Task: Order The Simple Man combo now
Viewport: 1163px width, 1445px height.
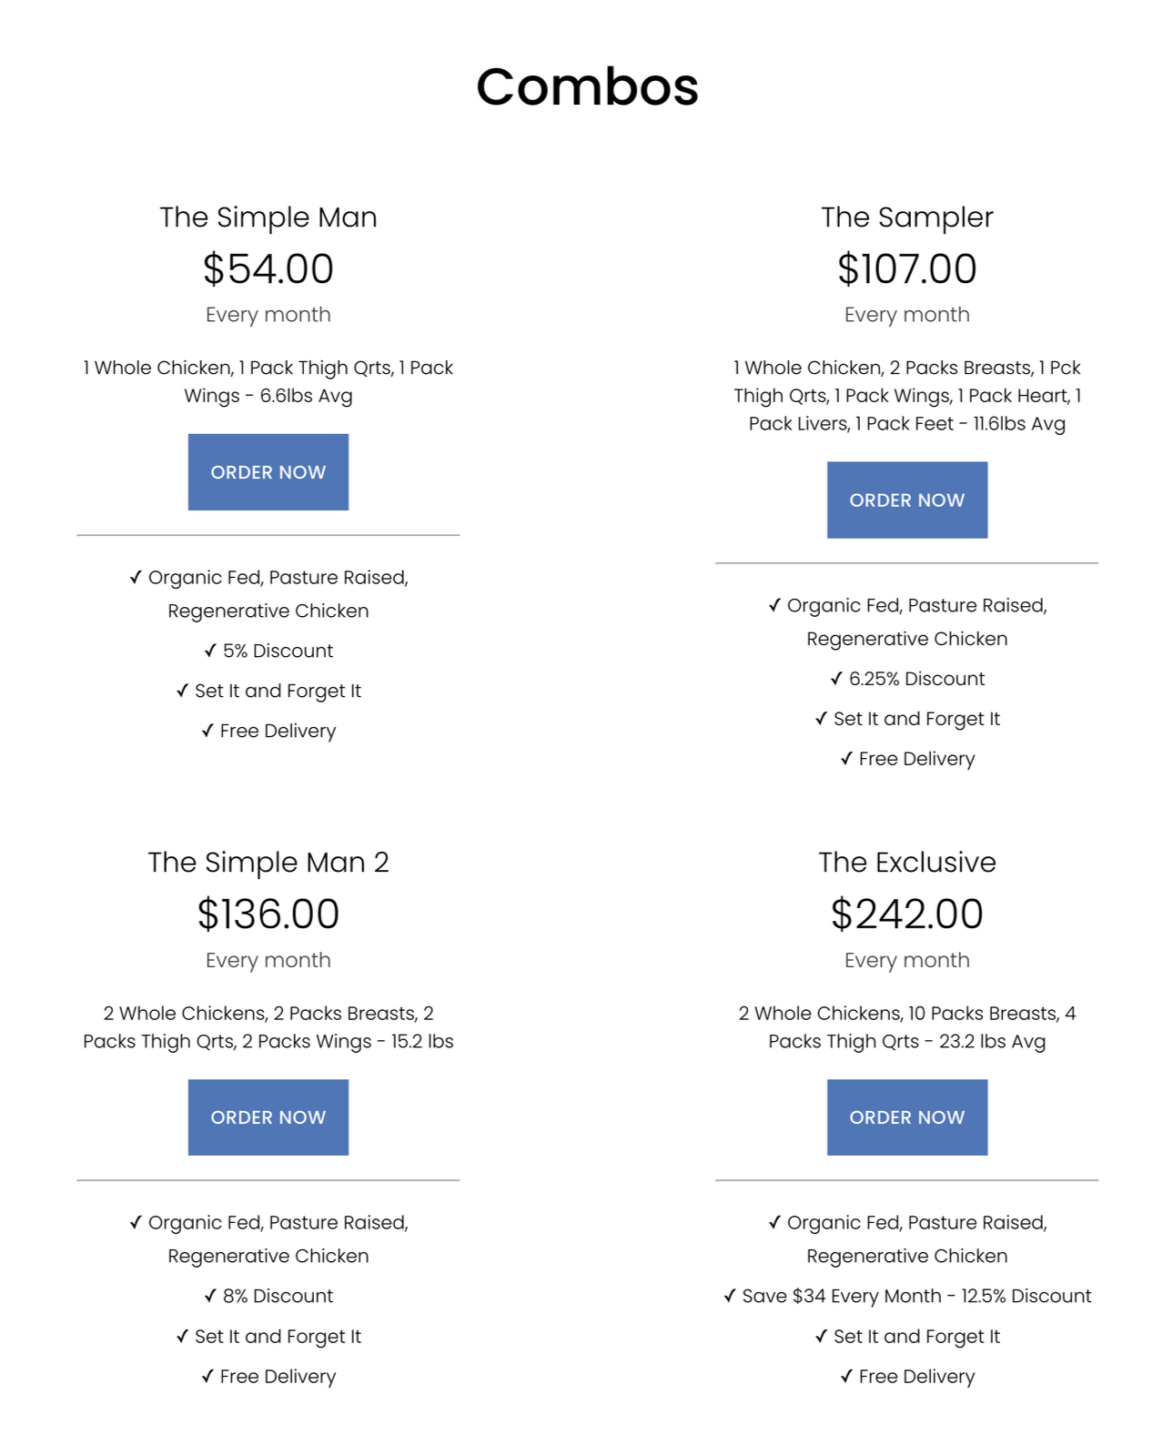Action: click(268, 472)
